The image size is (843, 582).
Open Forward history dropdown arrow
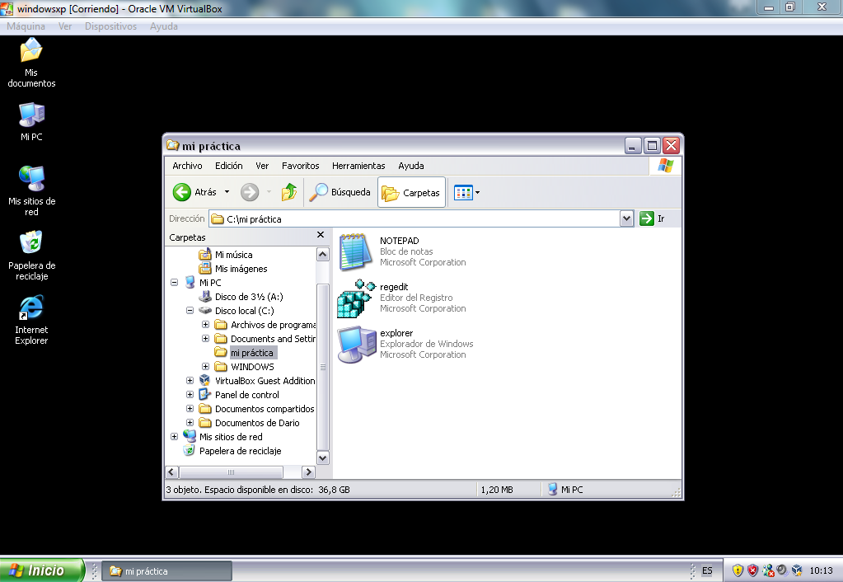click(x=269, y=192)
